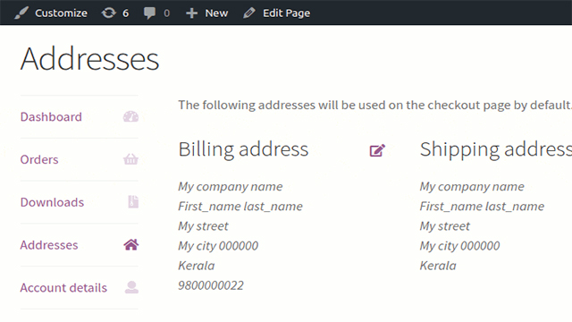Open the Dashboard account link
Viewport: 572px width, 322px height.
[x=51, y=117]
